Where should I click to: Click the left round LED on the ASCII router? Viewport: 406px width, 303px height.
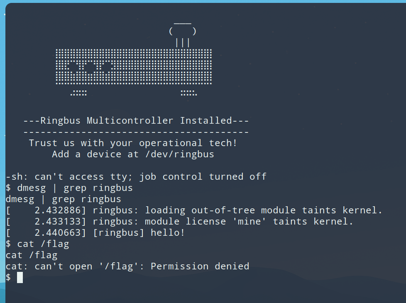pos(73,67)
